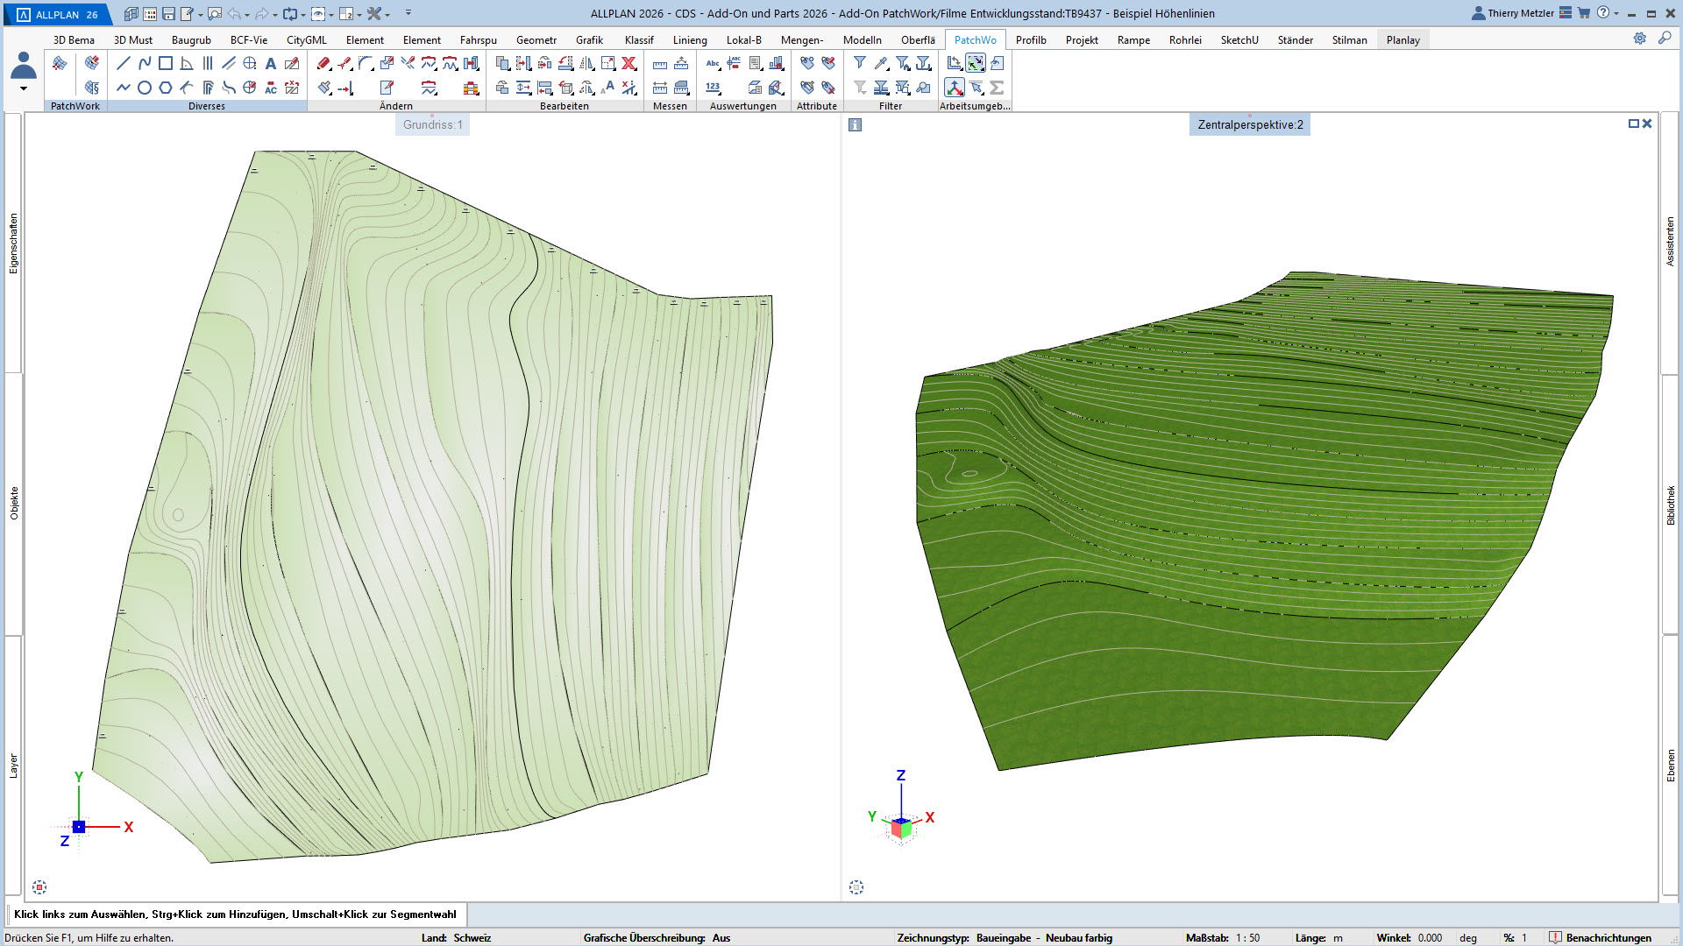The image size is (1683, 946).
Task: Click the eyedropper filter icon
Action: coord(881,63)
